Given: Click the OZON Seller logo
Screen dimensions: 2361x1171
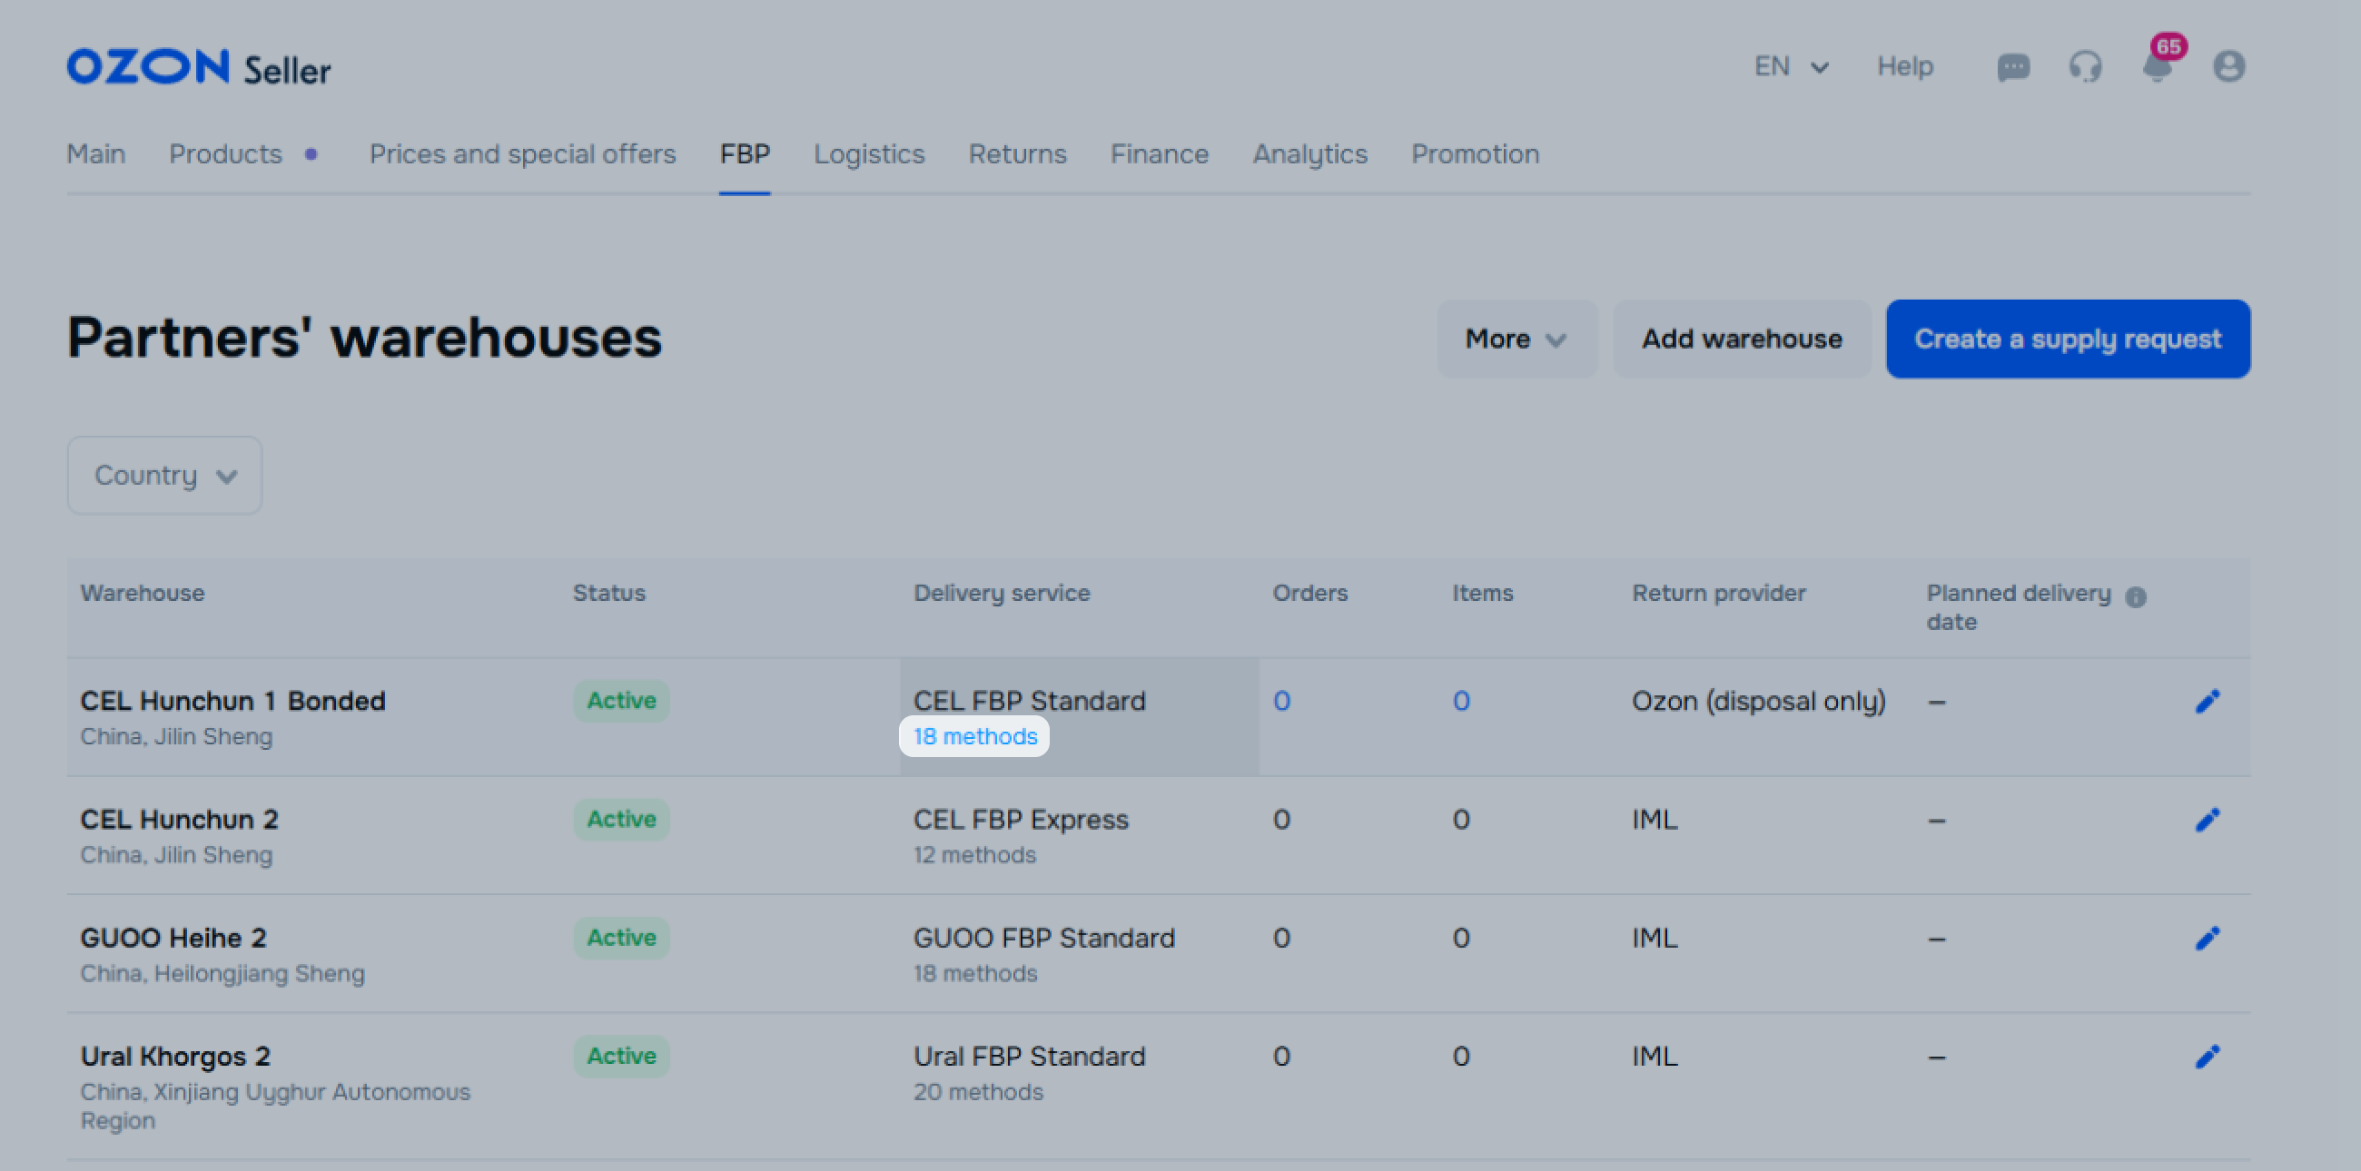Looking at the screenshot, I should pyautogui.click(x=199, y=68).
